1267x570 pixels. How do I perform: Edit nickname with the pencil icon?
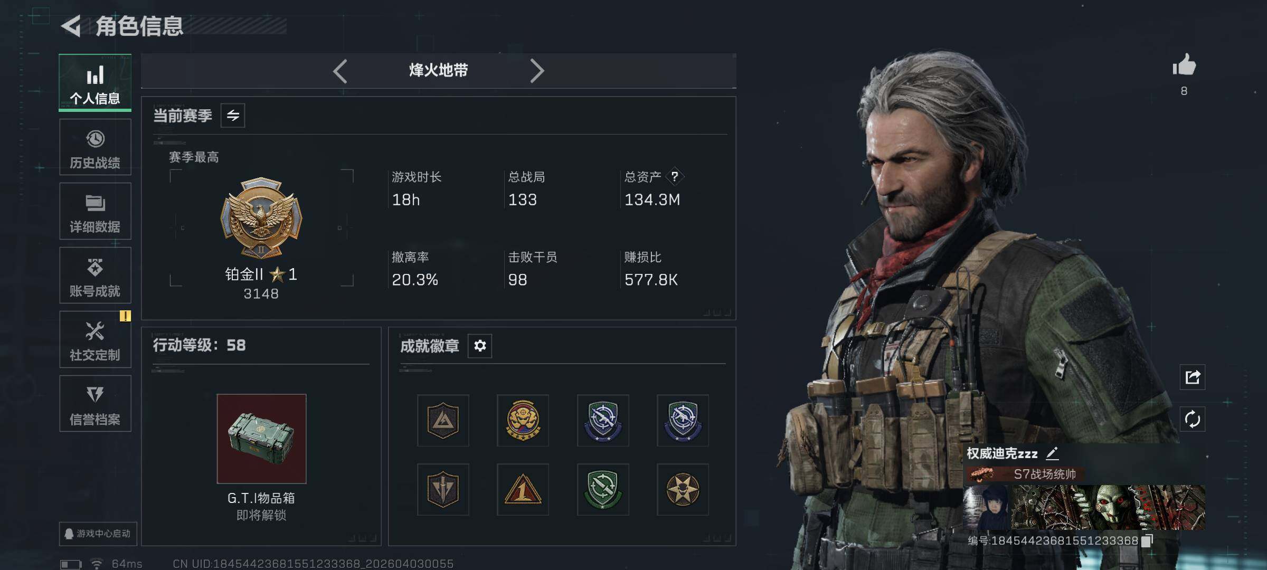coord(1052,453)
